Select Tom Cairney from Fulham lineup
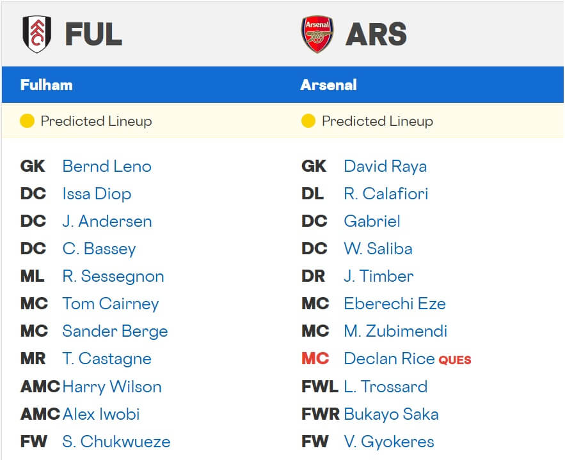 (x=110, y=303)
